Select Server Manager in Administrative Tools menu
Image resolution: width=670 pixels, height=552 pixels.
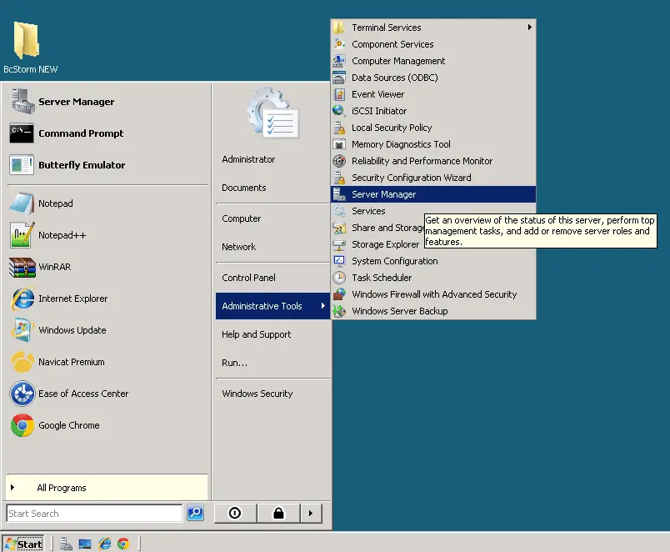click(x=433, y=194)
